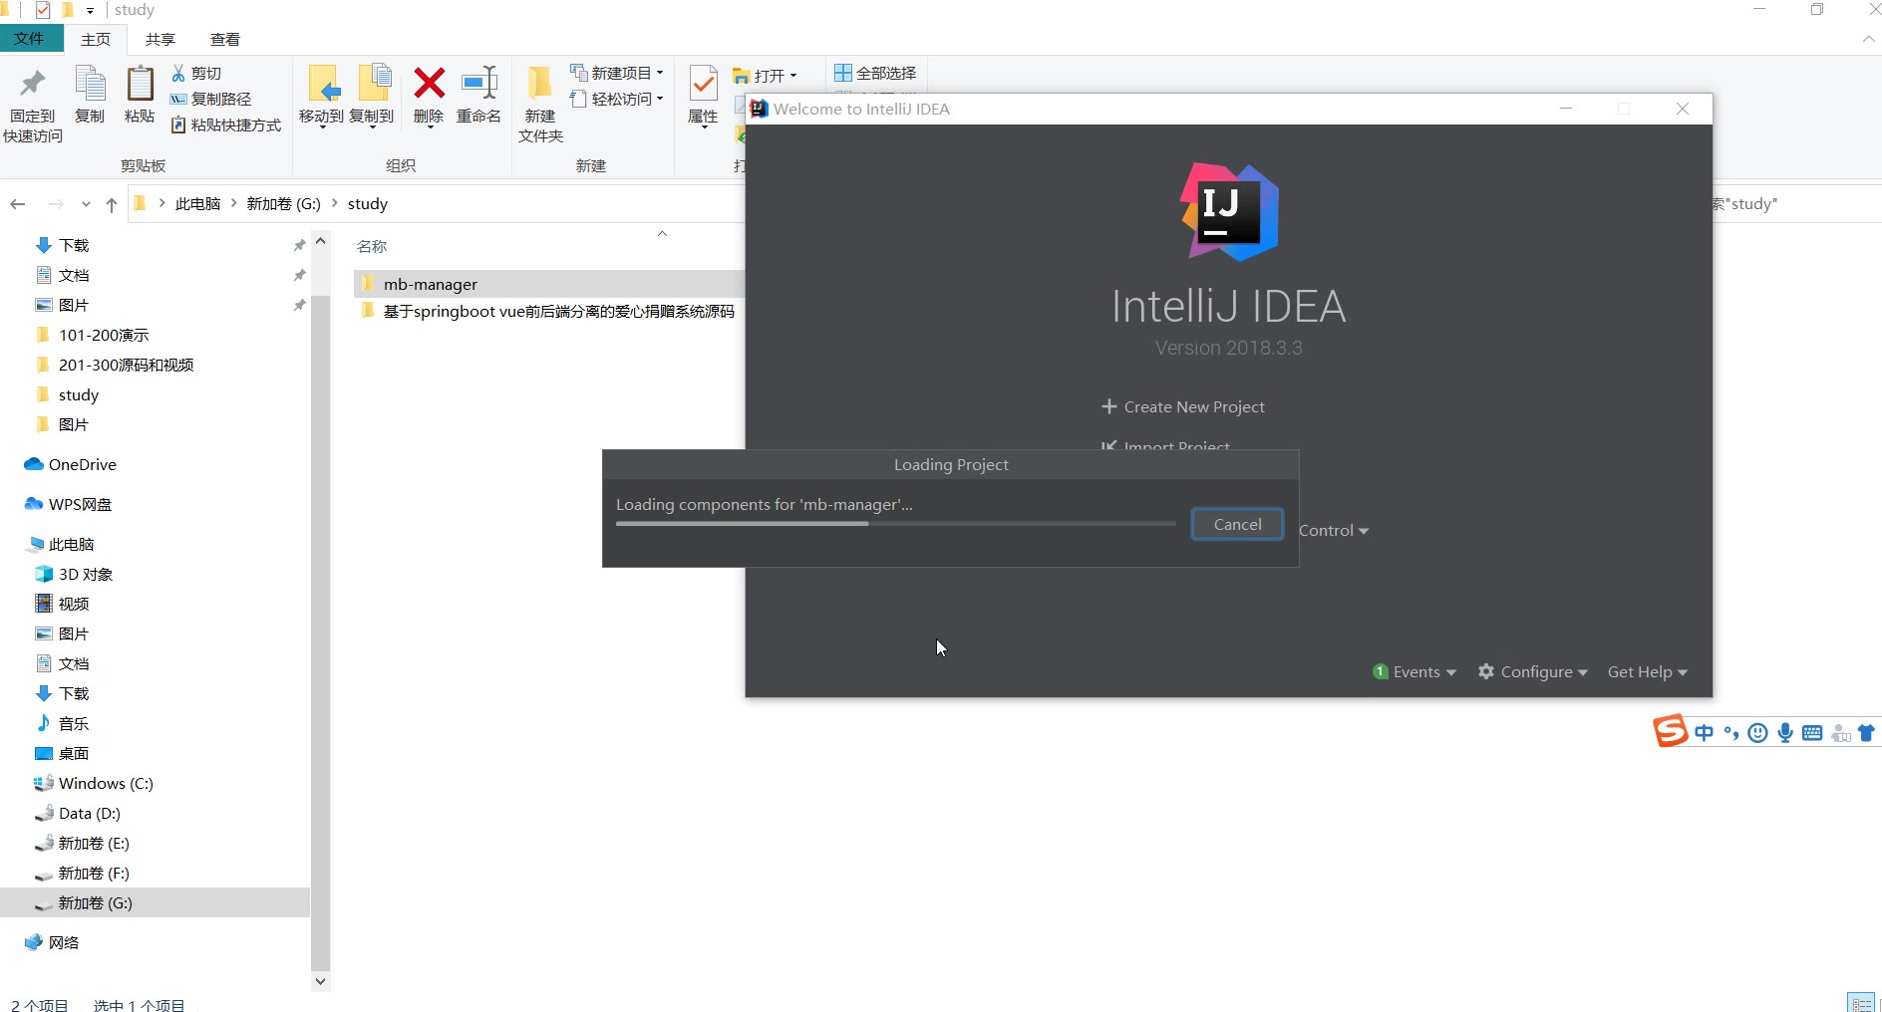Click the 名称 column header
Screen dimensions: 1882x1012
(x=372, y=246)
